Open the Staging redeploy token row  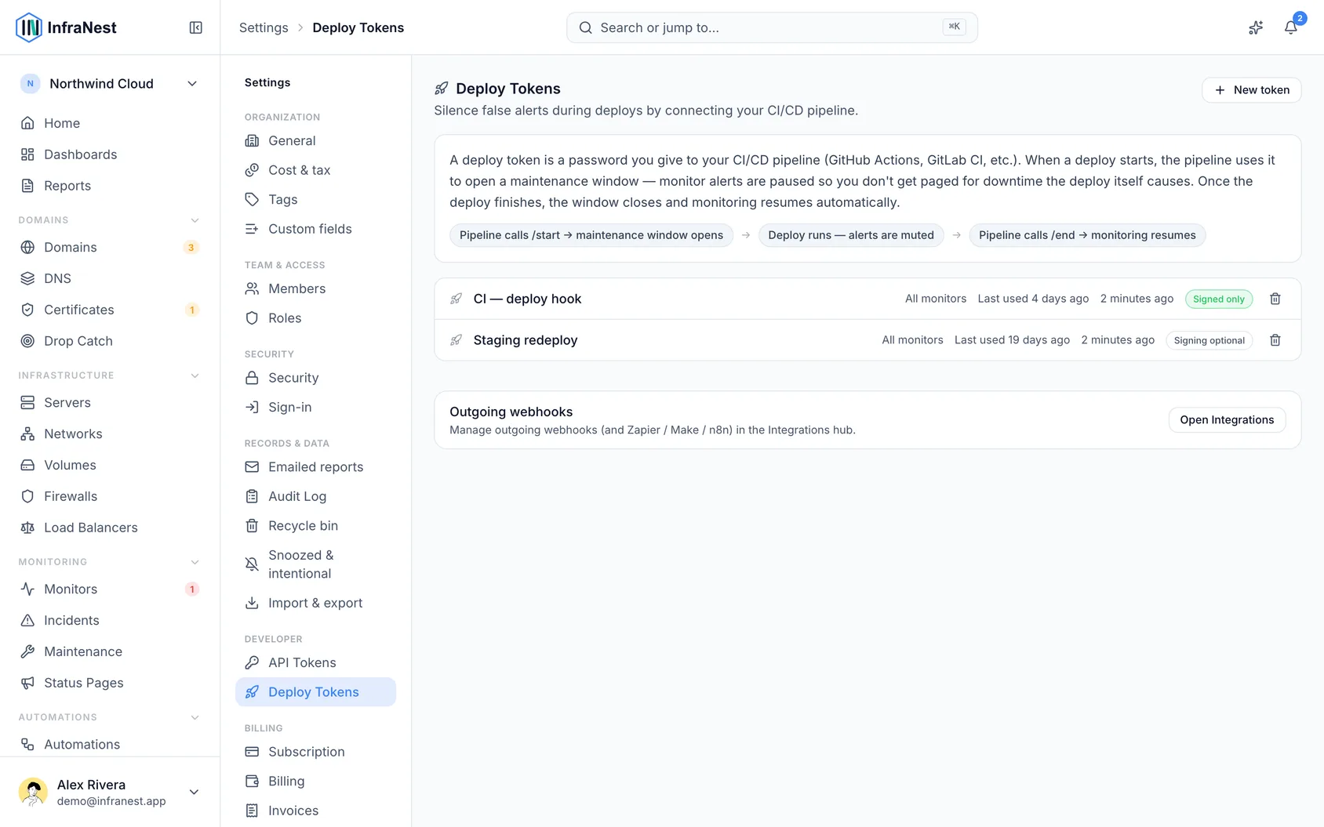coord(868,340)
